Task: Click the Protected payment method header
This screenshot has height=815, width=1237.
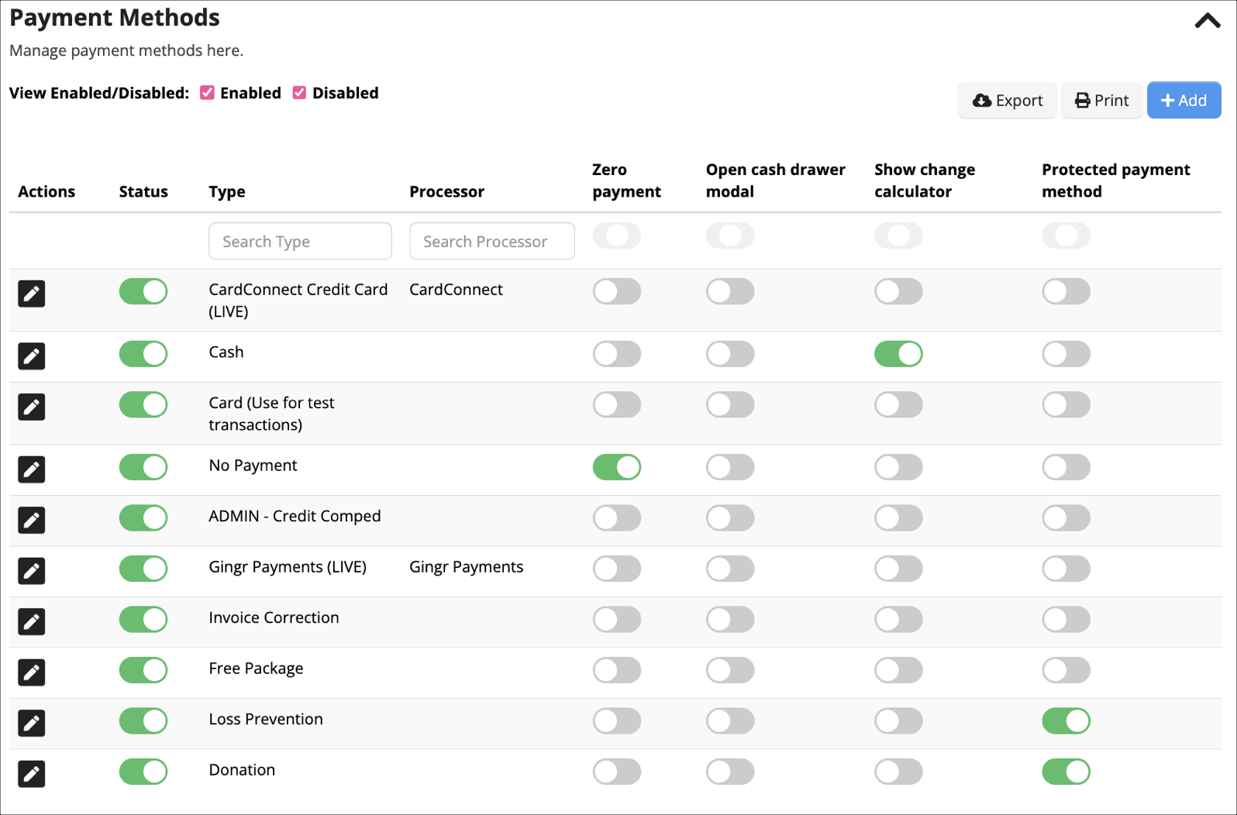Action: click(x=1115, y=181)
